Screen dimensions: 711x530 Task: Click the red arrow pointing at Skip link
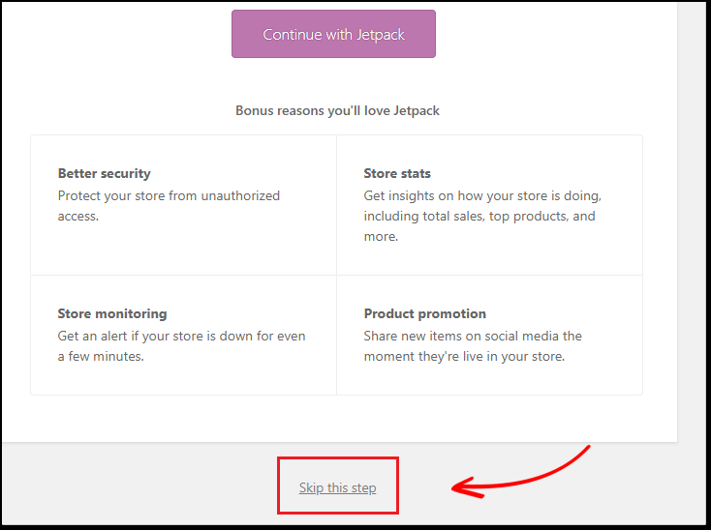point(520,473)
